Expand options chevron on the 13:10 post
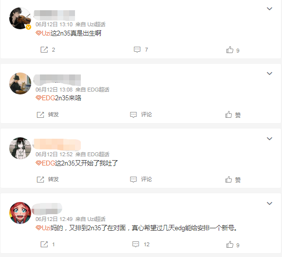The image size is (282, 257). click(269, 9)
